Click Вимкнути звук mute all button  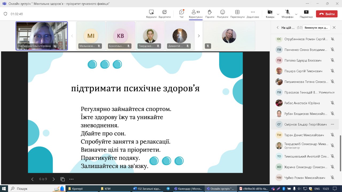coord(316,28)
